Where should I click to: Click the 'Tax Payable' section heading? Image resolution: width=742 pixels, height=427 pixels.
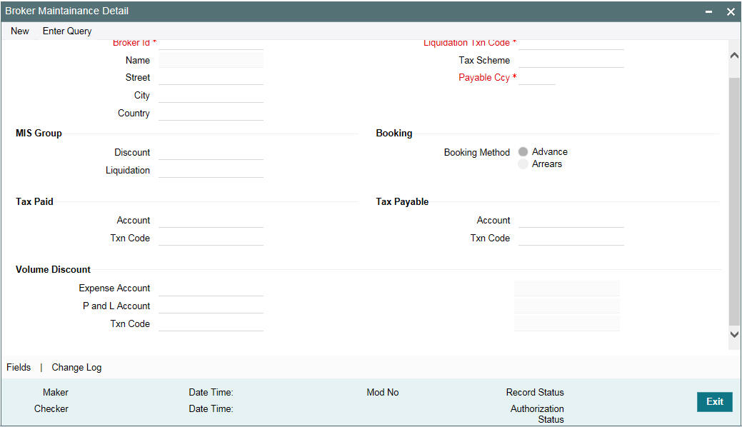402,201
